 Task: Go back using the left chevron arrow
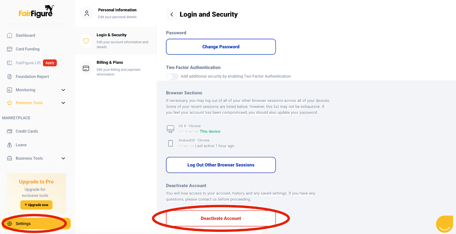point(172,15)
